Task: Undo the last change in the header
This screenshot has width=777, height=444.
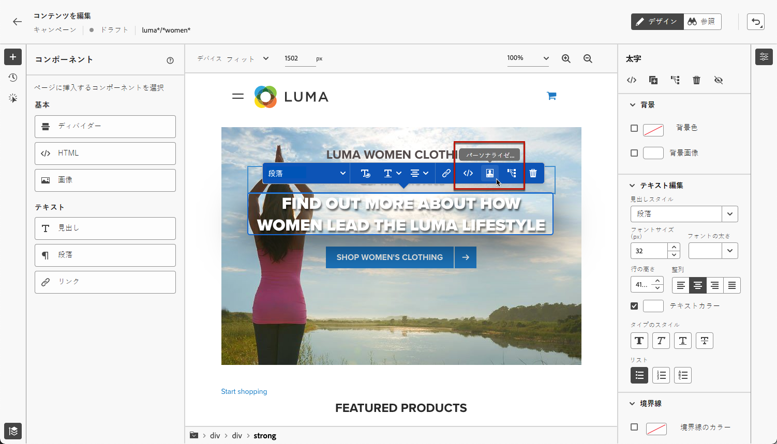Action: click(756, 22)
